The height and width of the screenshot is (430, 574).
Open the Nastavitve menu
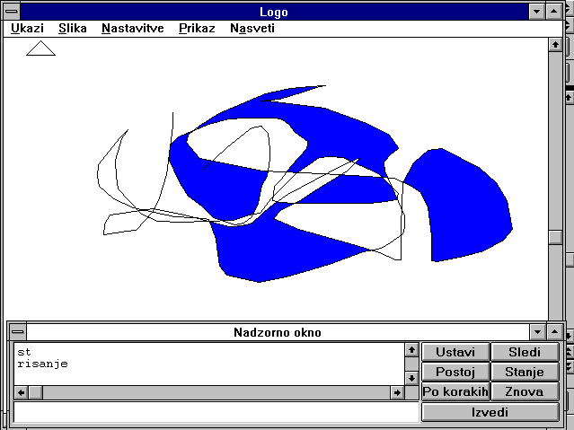pos(133,28)
